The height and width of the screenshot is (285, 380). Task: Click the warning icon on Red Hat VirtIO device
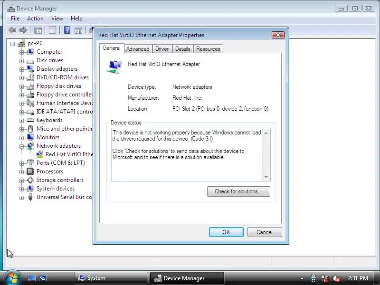(39, 154)
